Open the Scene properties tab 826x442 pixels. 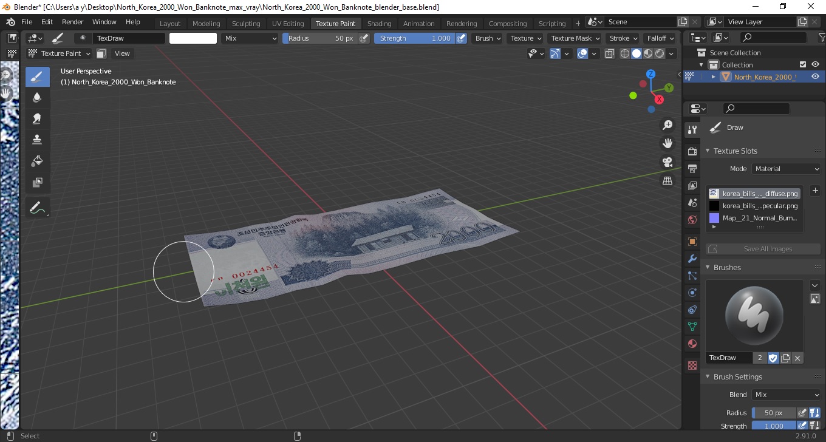[692, 203]
